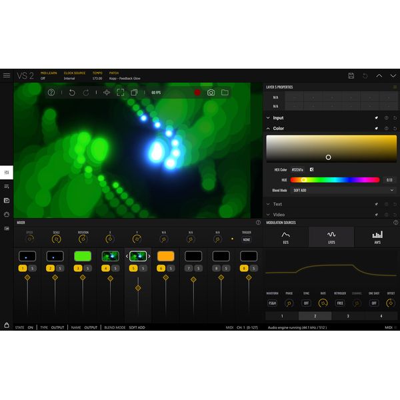Click inside the saturation-brightness color field

point(331,149)
